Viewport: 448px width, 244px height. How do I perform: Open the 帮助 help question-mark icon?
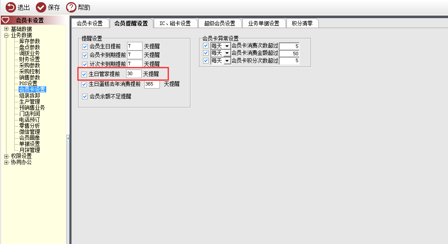pos(71,7)
